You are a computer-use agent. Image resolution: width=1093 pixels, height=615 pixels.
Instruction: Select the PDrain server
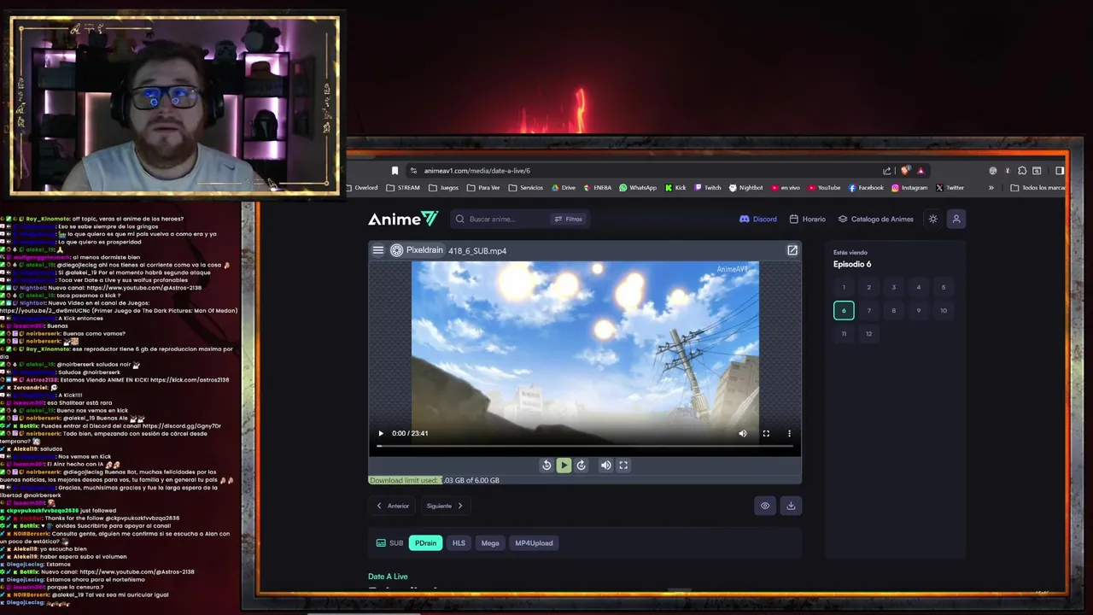click(425, 543)
